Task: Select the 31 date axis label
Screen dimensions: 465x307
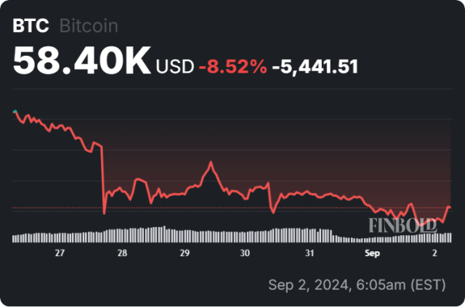Action: [x=308, y=253]
